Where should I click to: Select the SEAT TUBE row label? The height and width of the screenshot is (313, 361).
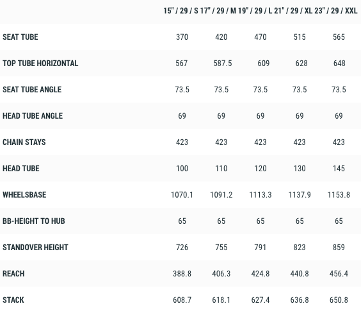pyautogui.click(x=20, y=37)
